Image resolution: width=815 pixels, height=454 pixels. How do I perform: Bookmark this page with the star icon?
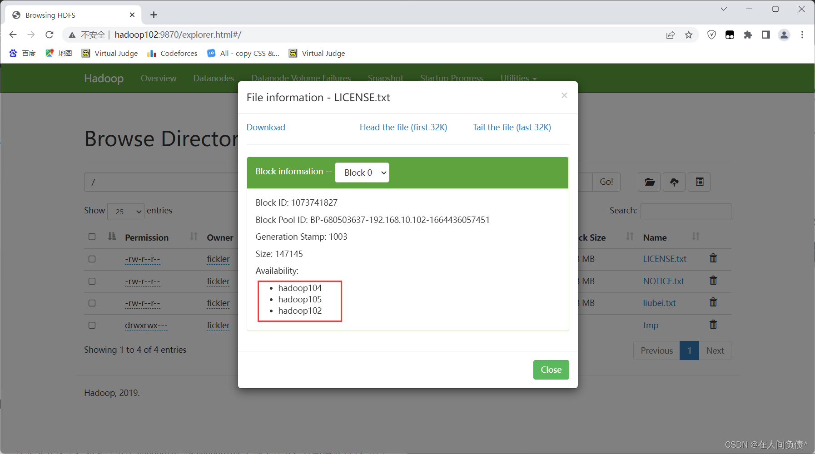click(x=689, y=35)
